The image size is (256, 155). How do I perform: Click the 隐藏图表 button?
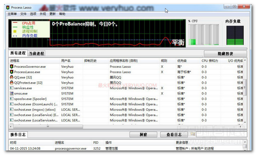(225, 54)
